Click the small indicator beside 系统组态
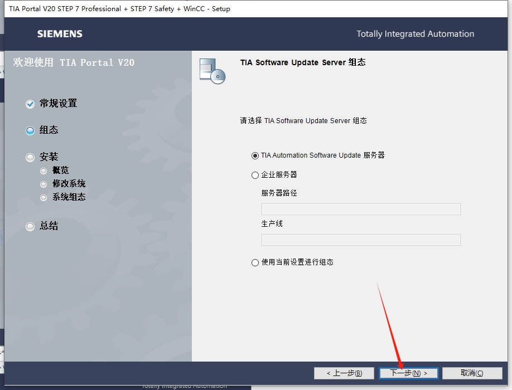The height and width of the screenshot is (390, 512). click(44, 198)
